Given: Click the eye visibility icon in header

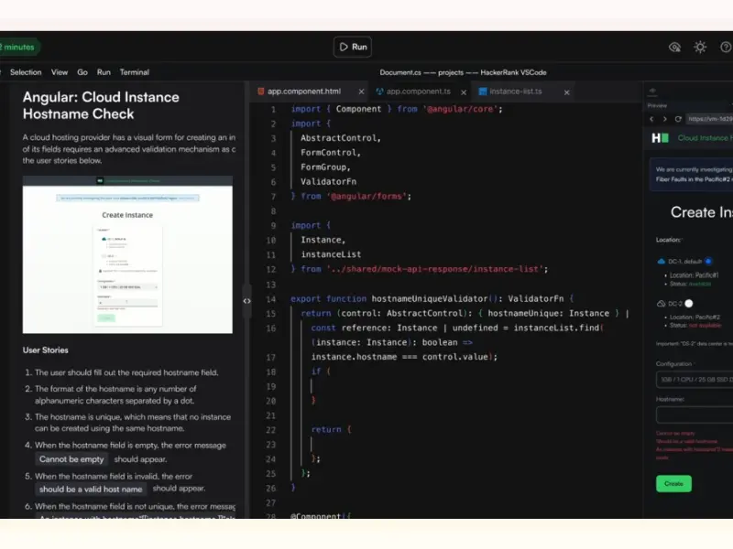Looking at the screenshot, I should [674, 47].
